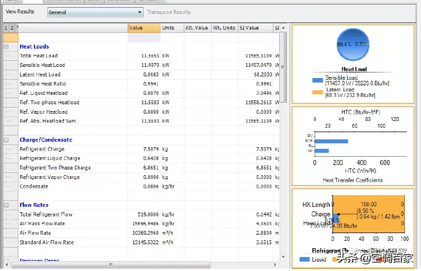Click the Heat Transfer Coefficients chart title
Viewport: 421px width, 271px height.
click(353, 181)
